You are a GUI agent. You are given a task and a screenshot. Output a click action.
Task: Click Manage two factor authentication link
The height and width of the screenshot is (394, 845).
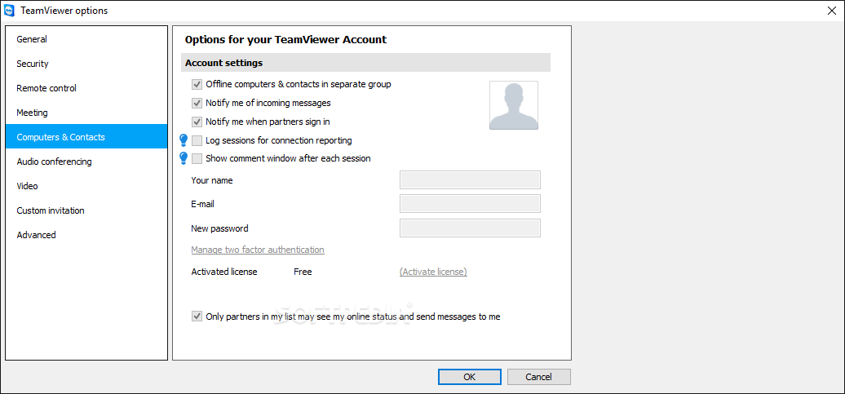(x=258, y=250)
